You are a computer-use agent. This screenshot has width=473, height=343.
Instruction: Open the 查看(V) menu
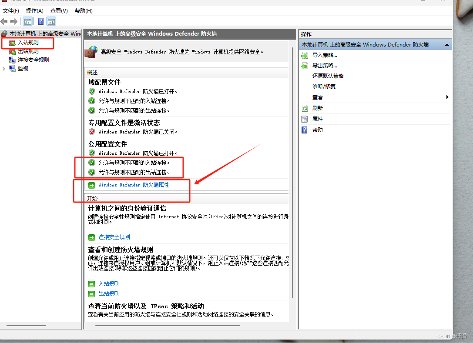(59, 11)
